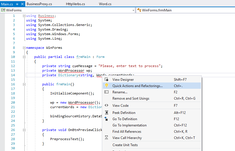Click bindingSourceHistory on line 23
Image resolution: width=235 pixels, height=151 pixels.
[x=70, y=116]
